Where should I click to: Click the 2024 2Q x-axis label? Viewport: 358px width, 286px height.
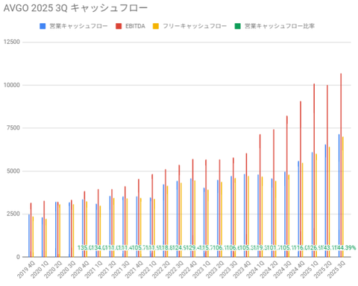click(x=269, y=269)
